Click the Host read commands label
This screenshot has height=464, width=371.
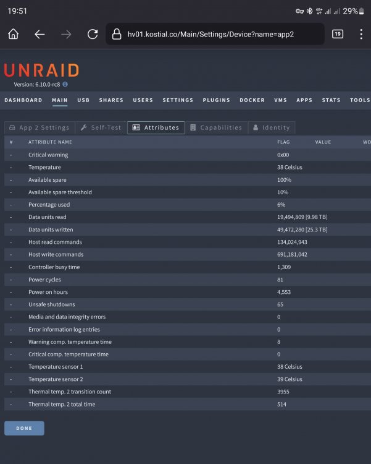pyautogui.click(x=55, y=242)
